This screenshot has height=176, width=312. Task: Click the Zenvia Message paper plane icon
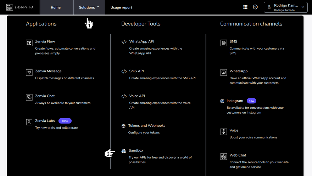[x=29, y=73]
